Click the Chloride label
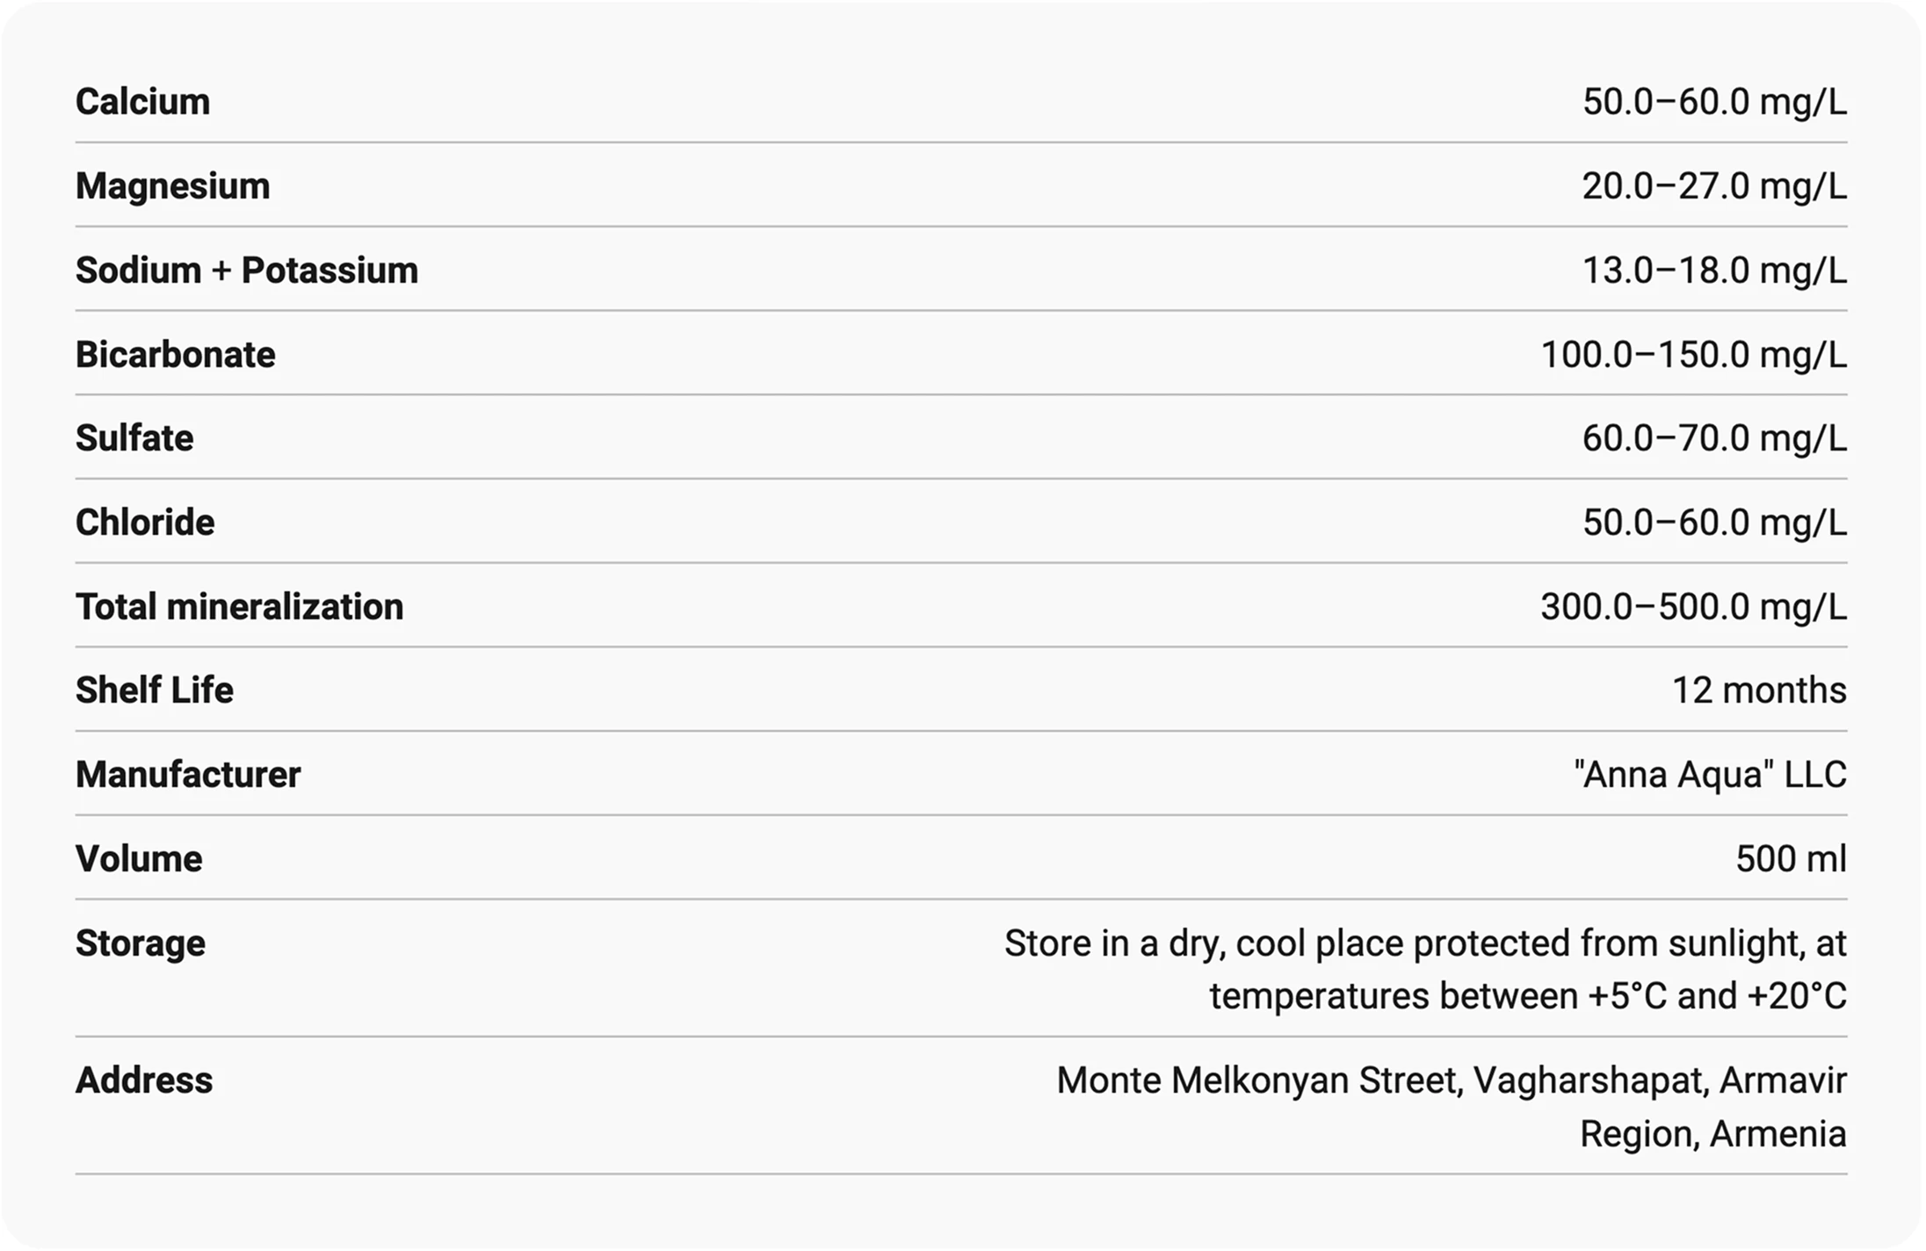This screenshot has height=1251, width=1926. click(x=145, y=523)
